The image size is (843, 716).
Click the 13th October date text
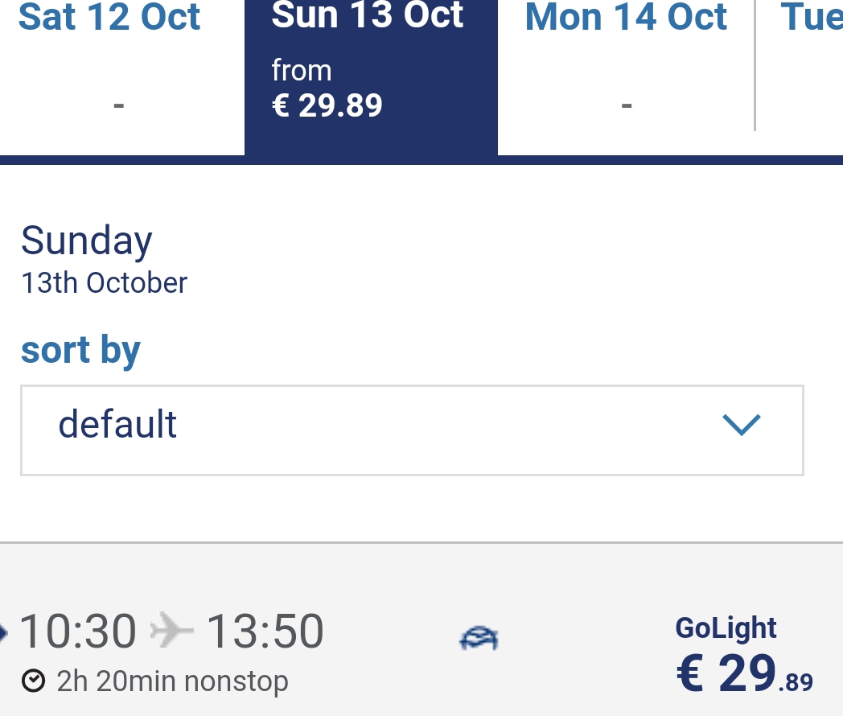point(105,282)
